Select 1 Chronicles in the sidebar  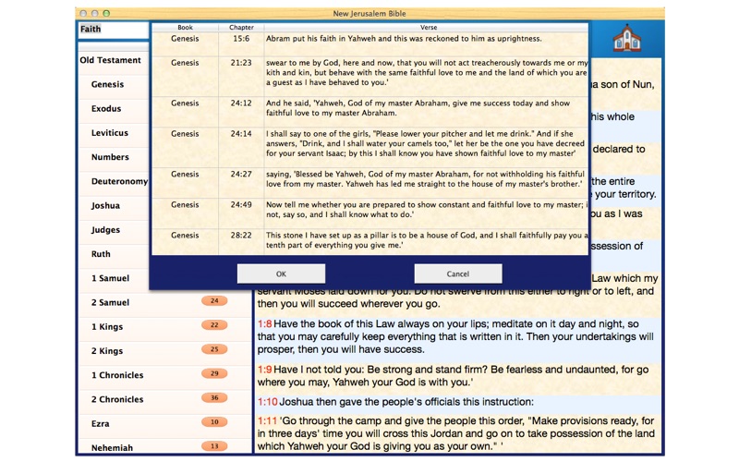coord(117,375)
